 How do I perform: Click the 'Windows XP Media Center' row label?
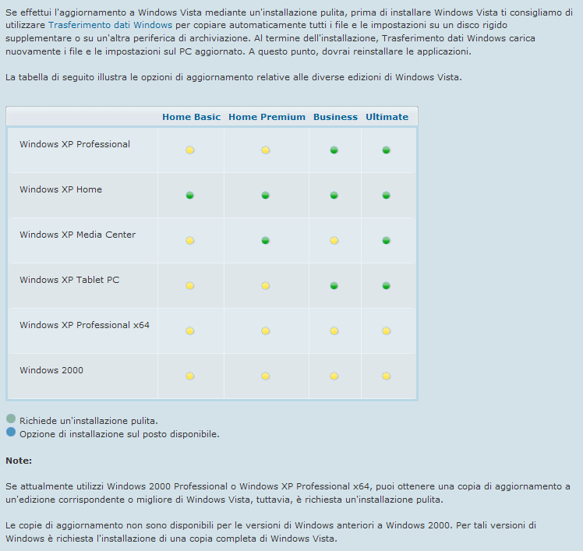77,235
